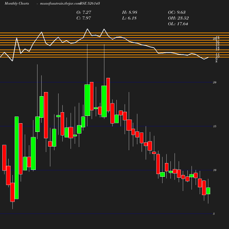Click the rightmost green candlestick

(208, 191)
